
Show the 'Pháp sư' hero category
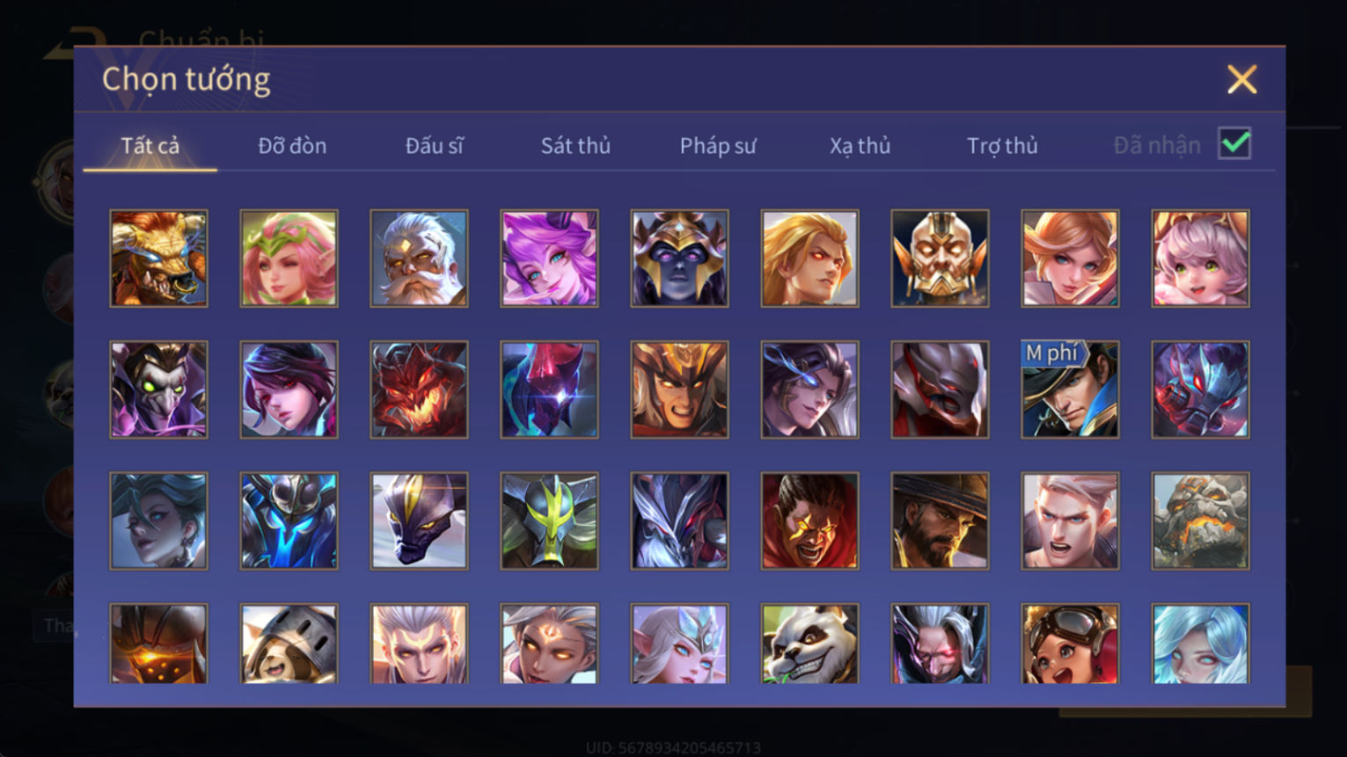pos(718,146)
